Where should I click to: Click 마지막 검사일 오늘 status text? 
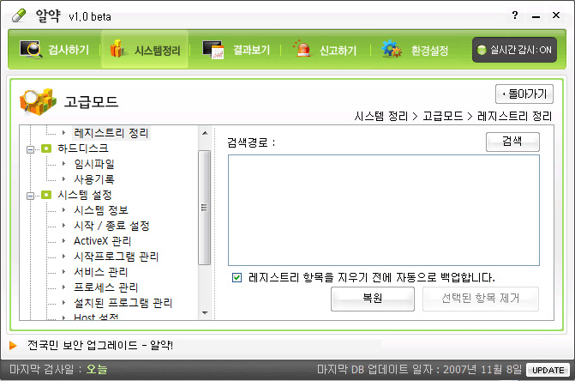point(58,369)
